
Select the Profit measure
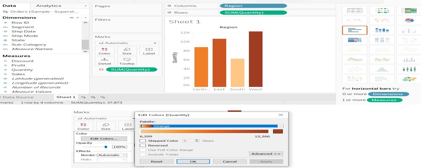click(18, 65)
